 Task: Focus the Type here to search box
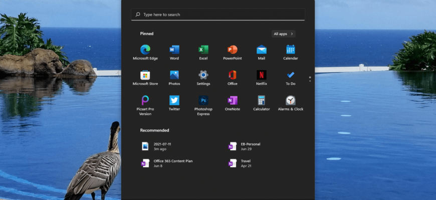[217, 14]
